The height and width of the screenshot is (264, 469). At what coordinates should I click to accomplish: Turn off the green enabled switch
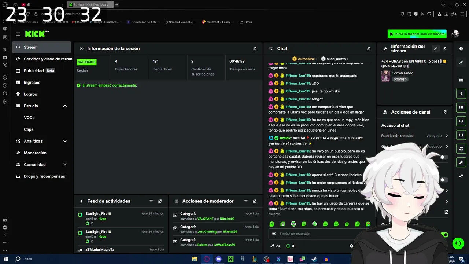pos(444,235)
